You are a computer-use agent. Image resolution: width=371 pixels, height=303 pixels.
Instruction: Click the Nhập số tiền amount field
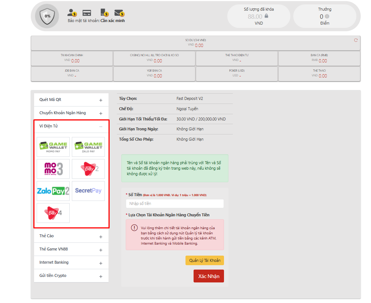tap(175, 204)
